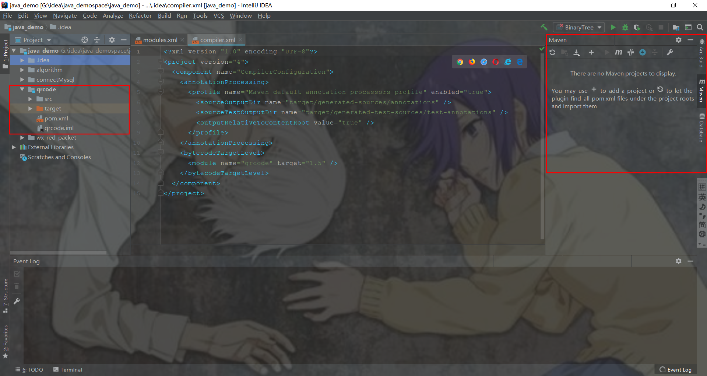Open the Terminal tool window
707x376 pixels.
click(68, 370)
